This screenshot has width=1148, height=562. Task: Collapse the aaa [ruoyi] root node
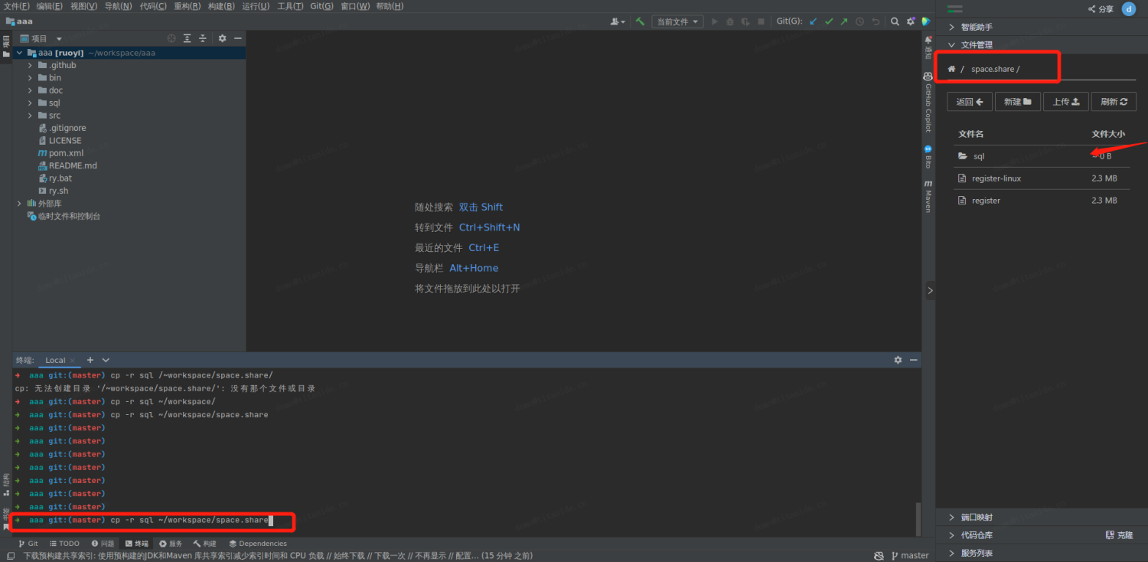[19, 53]
